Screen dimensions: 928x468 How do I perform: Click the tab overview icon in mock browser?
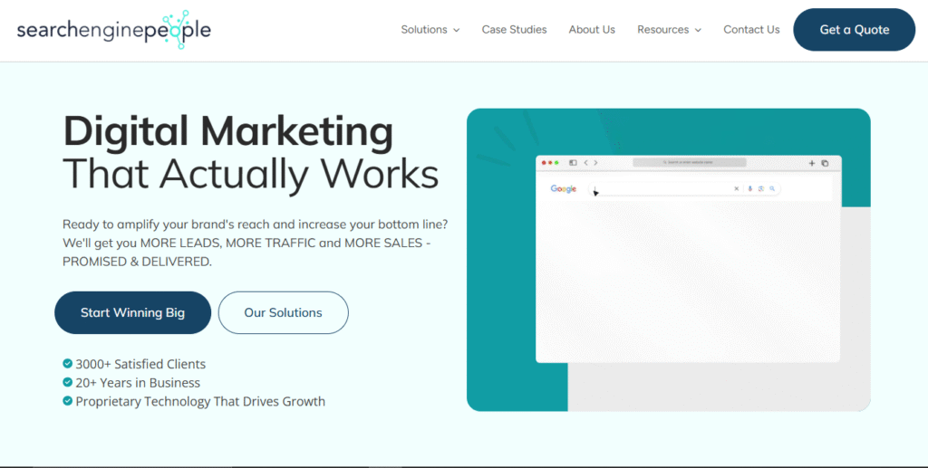[x=825, y=163]
